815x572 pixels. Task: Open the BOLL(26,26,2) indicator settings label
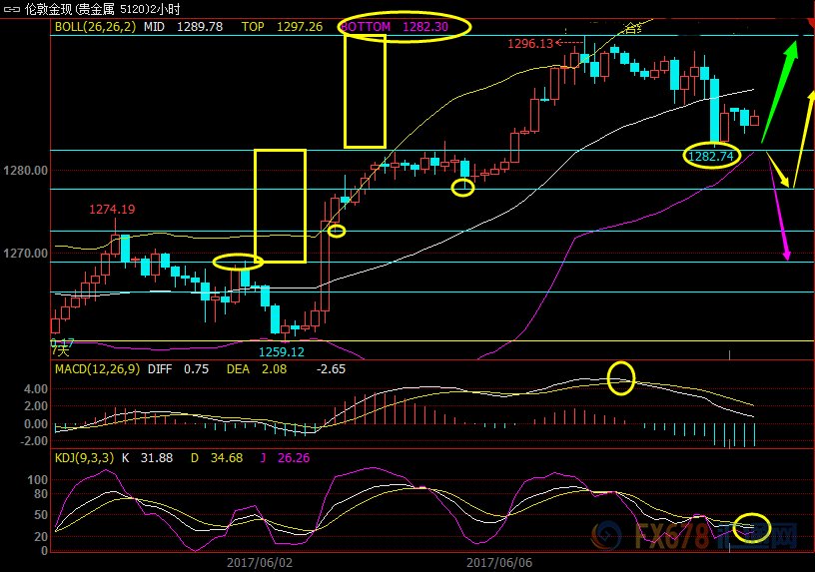coord(94,27)
